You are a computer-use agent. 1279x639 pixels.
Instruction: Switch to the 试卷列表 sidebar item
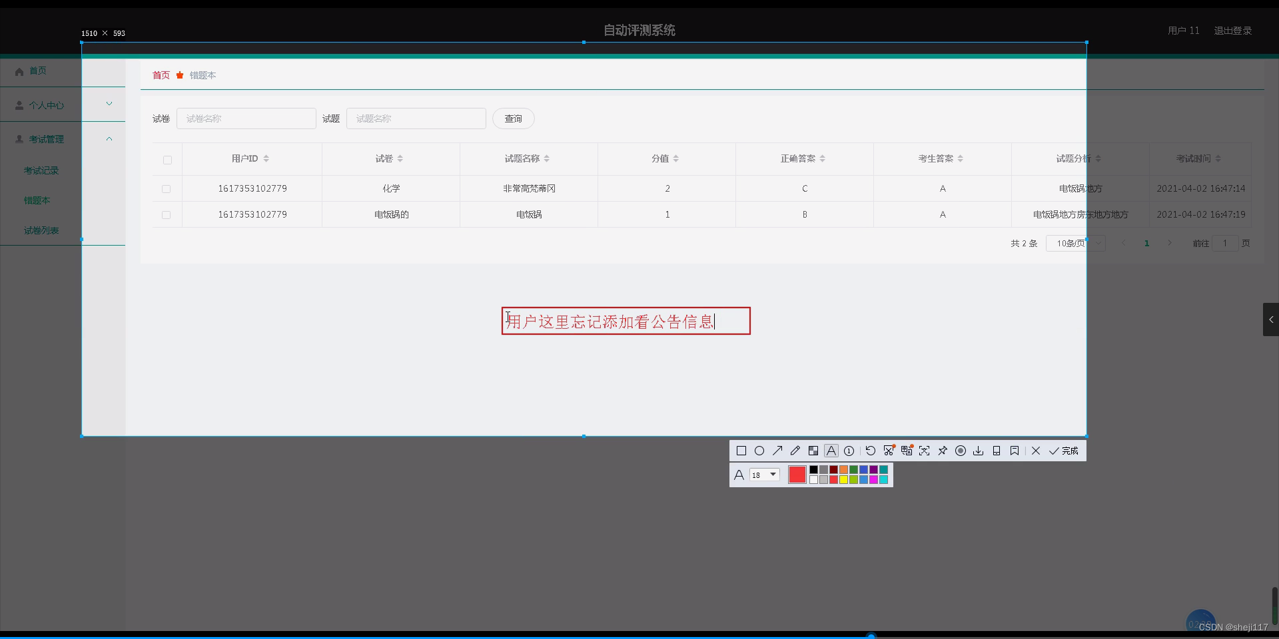(41, 230)
